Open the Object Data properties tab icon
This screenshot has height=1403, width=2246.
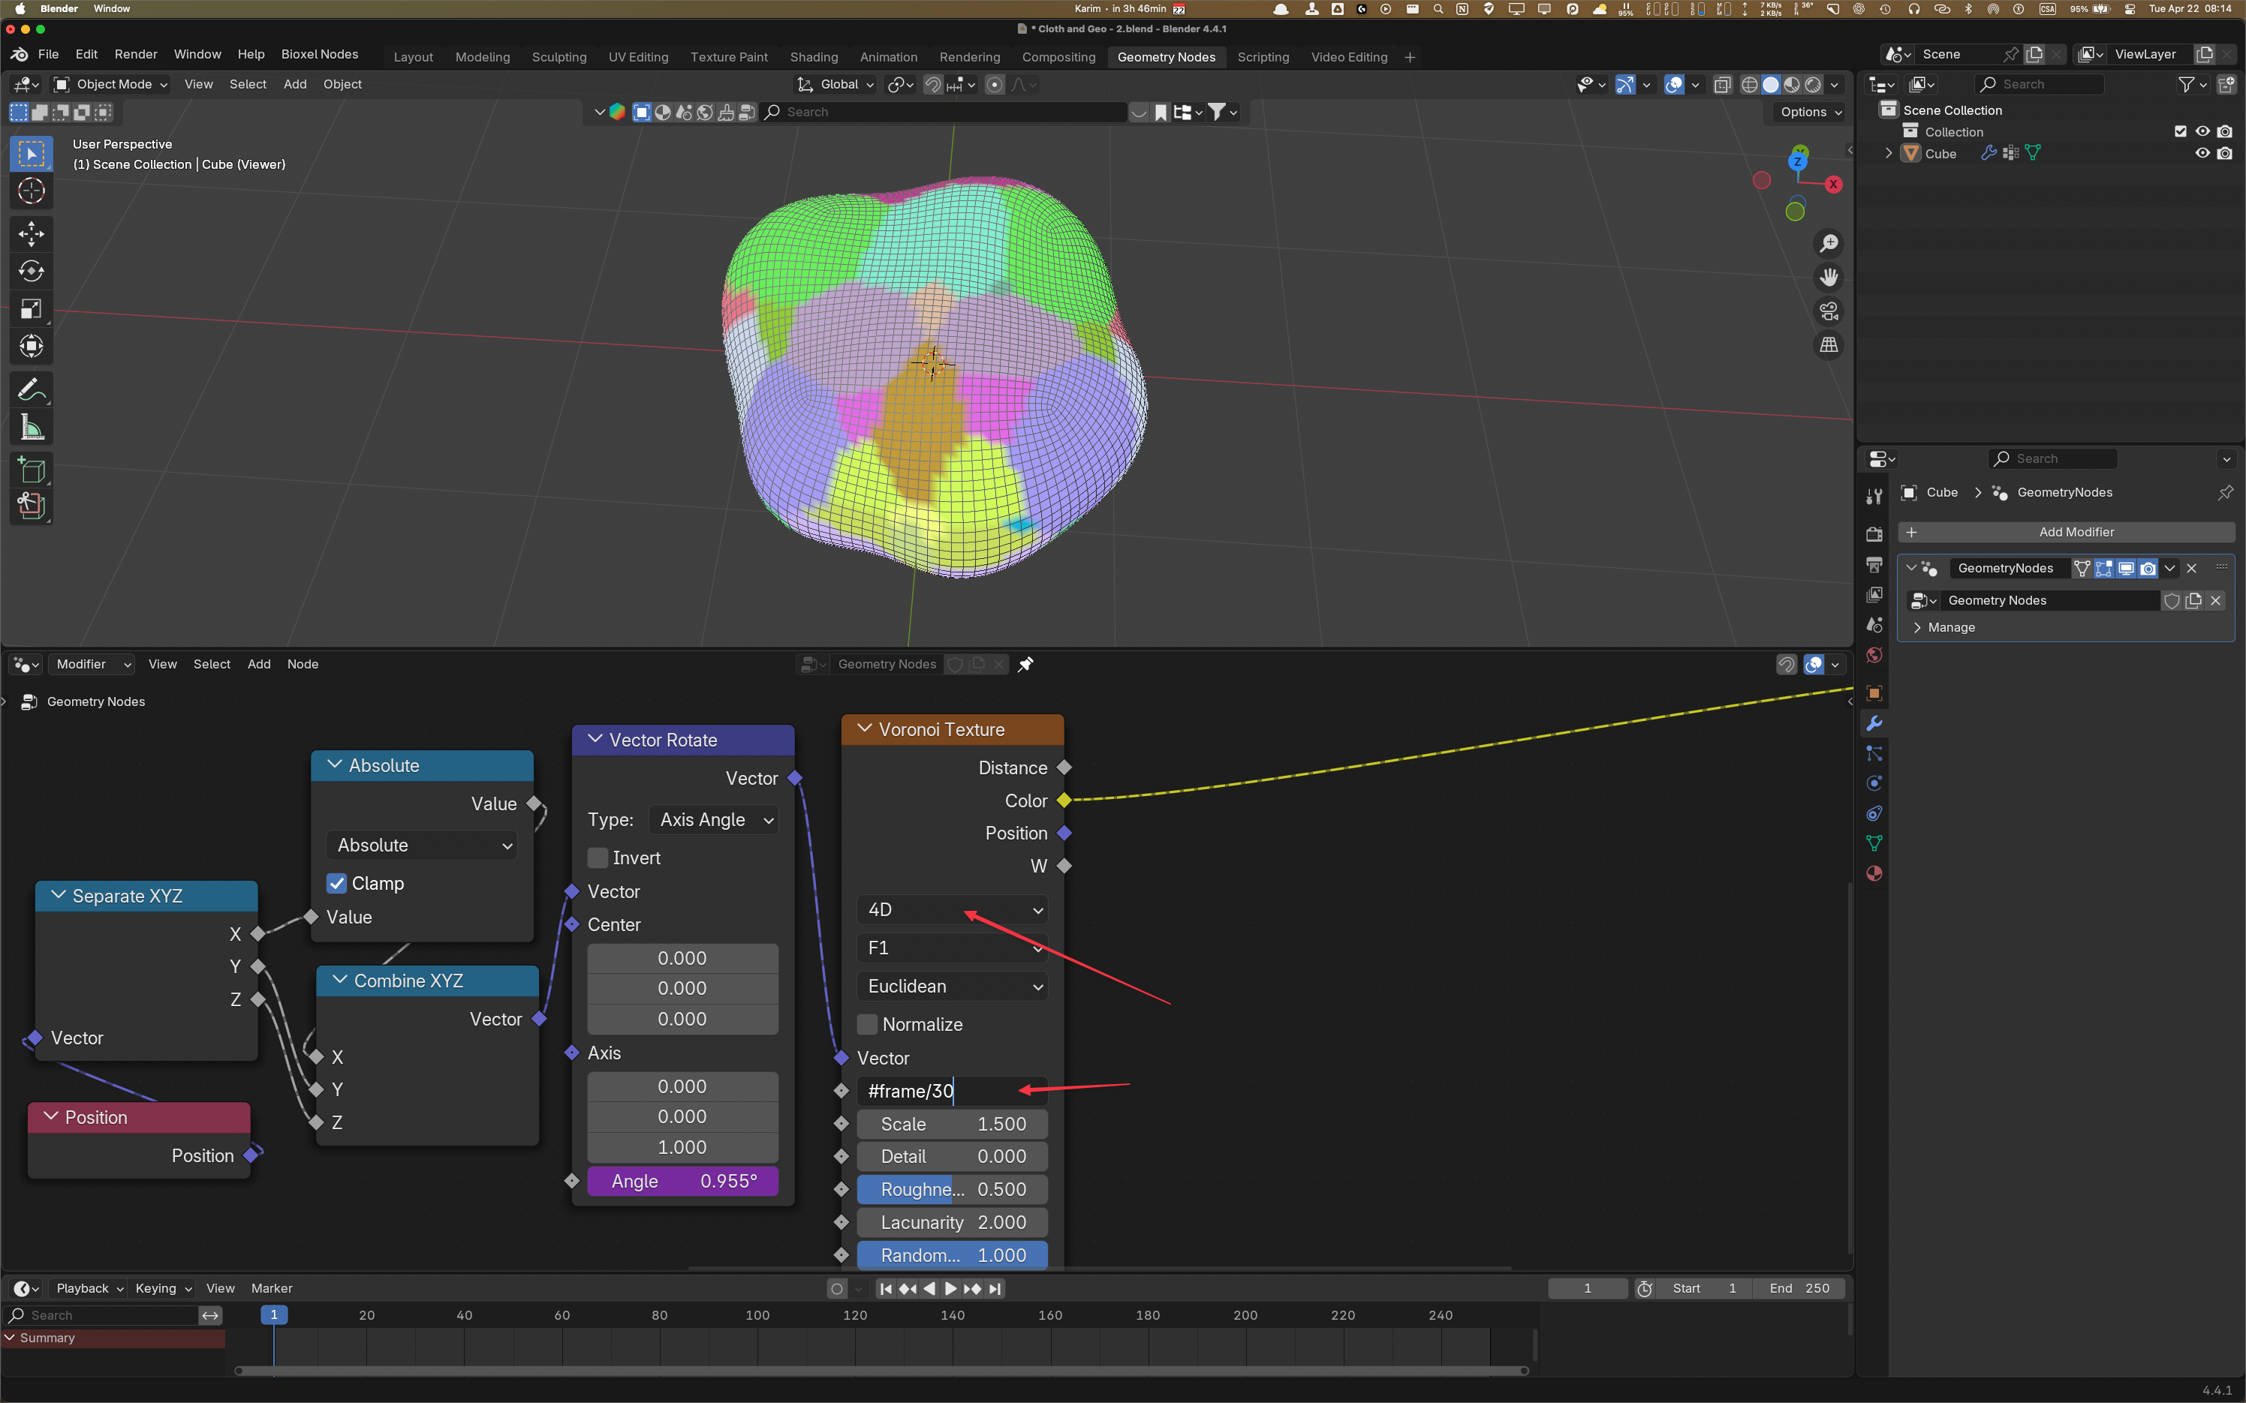tap(1874, 843)
